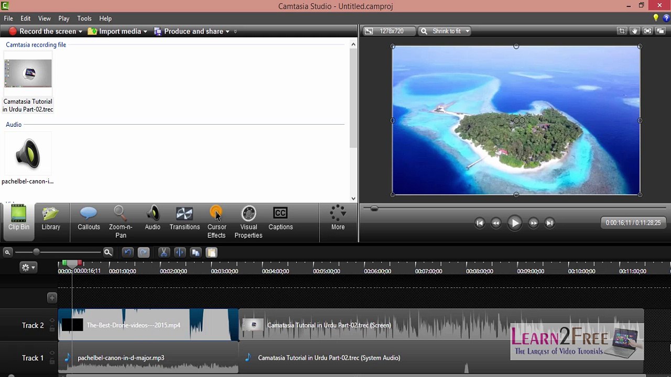Jump to next clip in preview
This screenshot has height=377, width=671.
549,223
